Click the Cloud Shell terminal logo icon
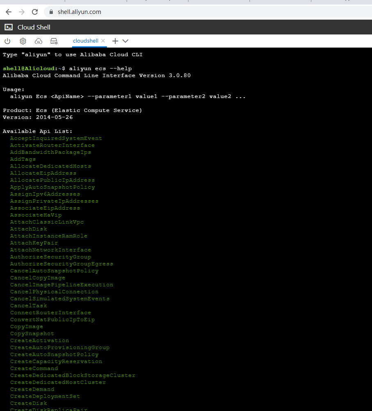This screenshot has width=372, height=411. point(9,27)
